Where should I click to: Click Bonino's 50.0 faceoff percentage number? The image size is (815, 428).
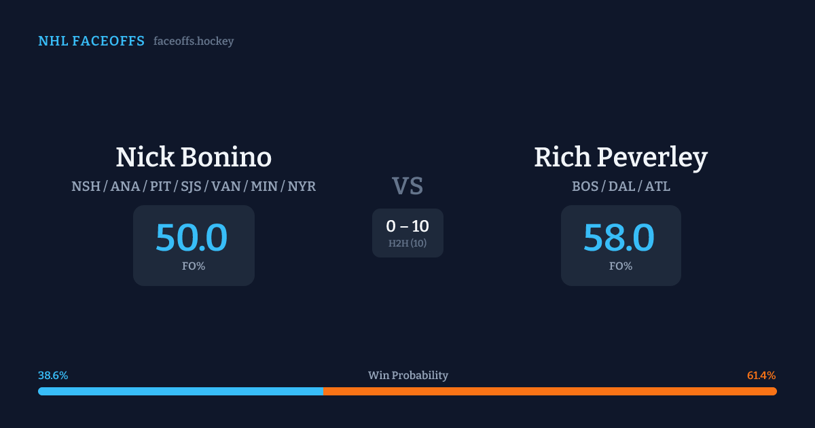pyautogui.click(x=192, y=238)
